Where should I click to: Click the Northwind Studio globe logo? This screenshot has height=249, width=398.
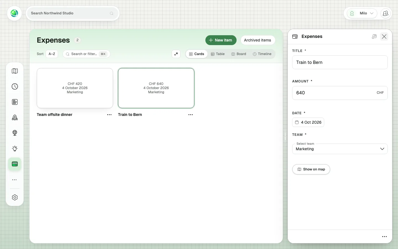point(14,13)
